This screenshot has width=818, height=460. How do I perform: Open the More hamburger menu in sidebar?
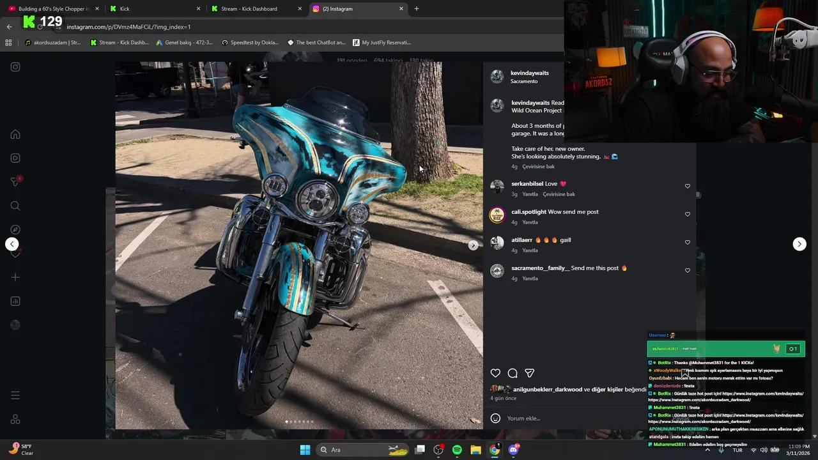[15, 395]
